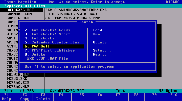The height and width of the screenshot is (101, 182).
Task: Select LotusWorks: Sheet entry
Action: [x=48, y=34]
